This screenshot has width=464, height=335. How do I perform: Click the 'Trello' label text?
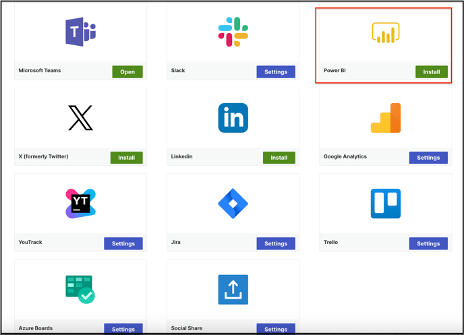point(330,242)
